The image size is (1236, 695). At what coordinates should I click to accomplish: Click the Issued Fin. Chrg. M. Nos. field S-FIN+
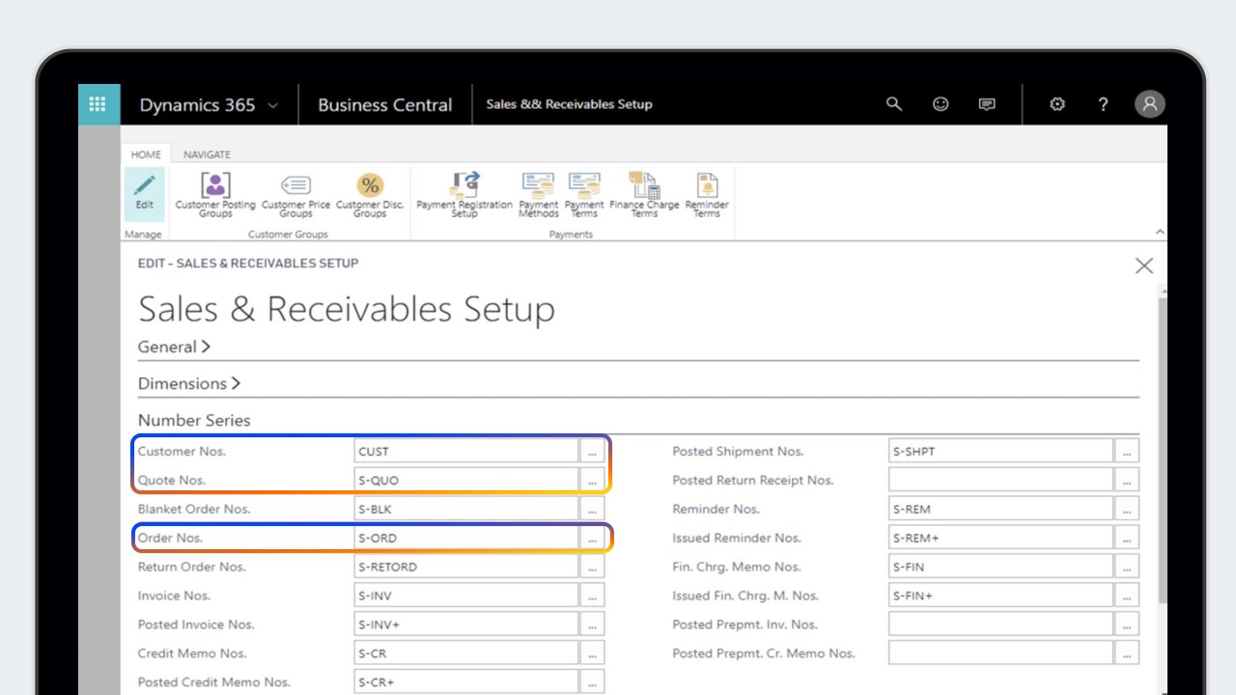(1001, 596)
